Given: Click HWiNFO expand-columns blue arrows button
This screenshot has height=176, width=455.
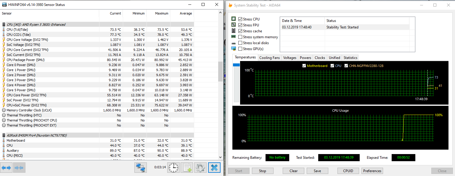Looking at the screenshot, I should (x=6, y=168).
